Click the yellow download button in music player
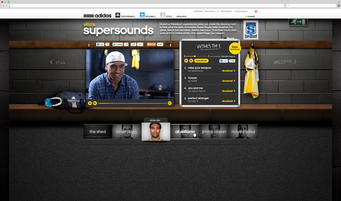The width and height of the screenshot is (341, 201). [x=201, y=61]
